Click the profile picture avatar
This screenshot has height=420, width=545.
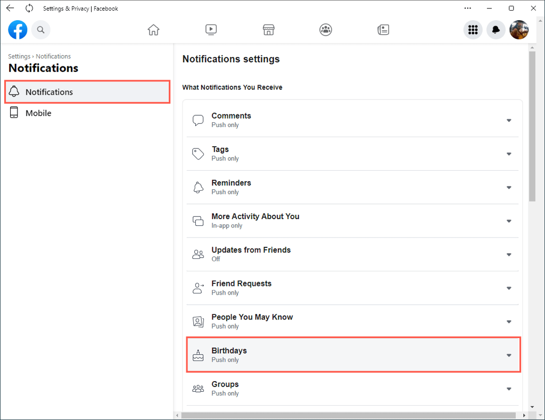click(x=519, y=30)
